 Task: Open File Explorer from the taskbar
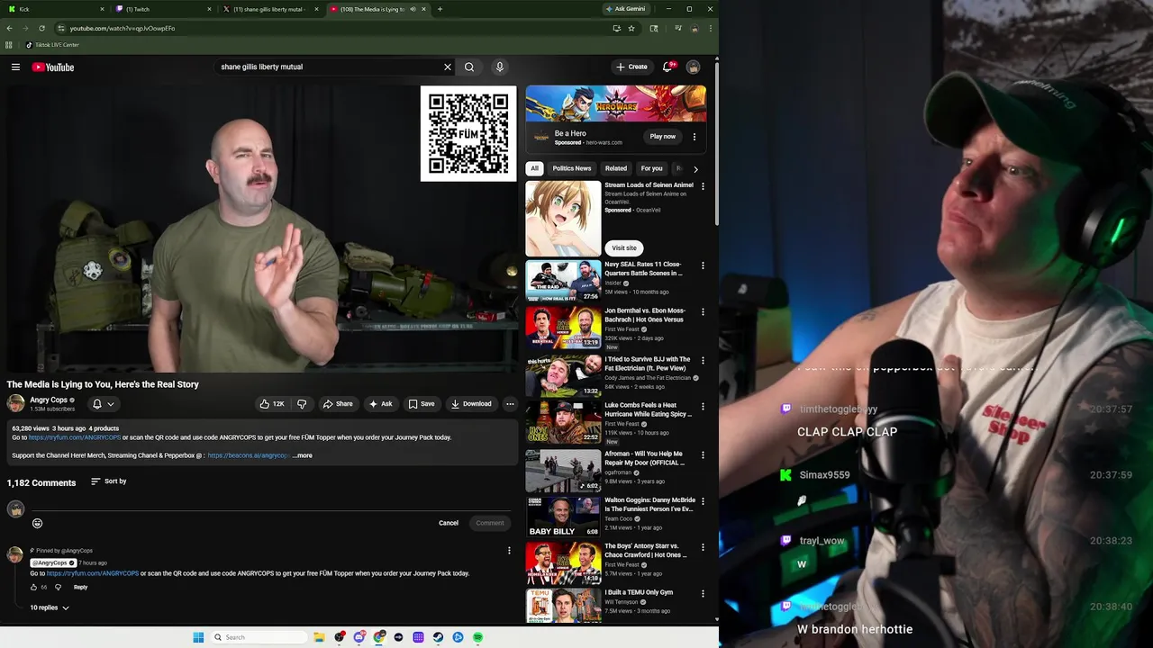pos(319,637)
